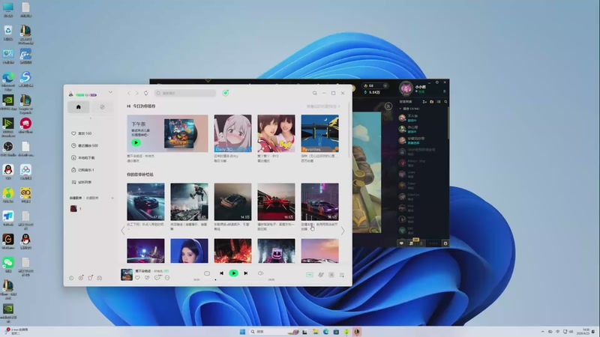Open the T-shirt skin icon at sidebar bottom
The height and width of the screenshot is (337, 600).
[x=90, y=278]
